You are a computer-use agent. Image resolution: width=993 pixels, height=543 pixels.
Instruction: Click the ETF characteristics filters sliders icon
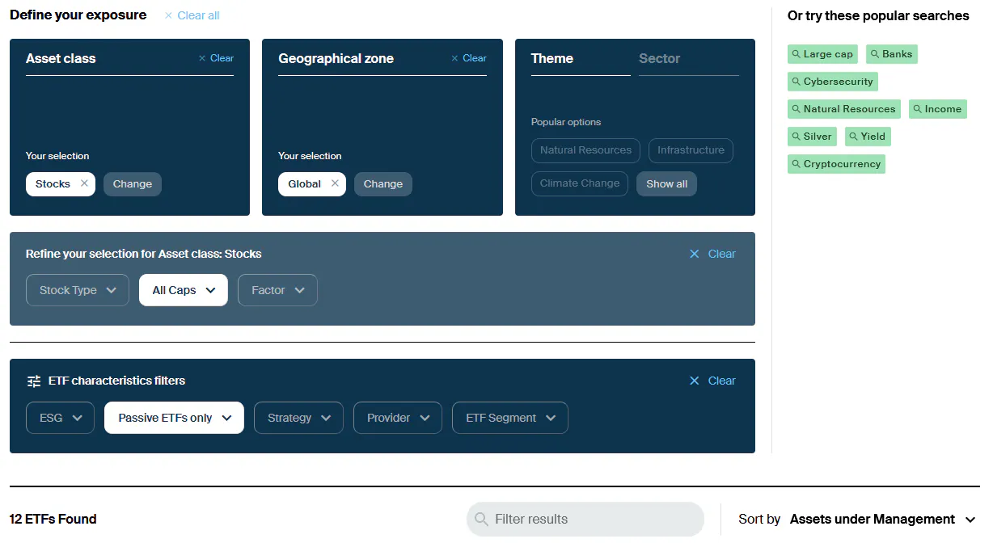pyautogui.click(x=34, y=381)
